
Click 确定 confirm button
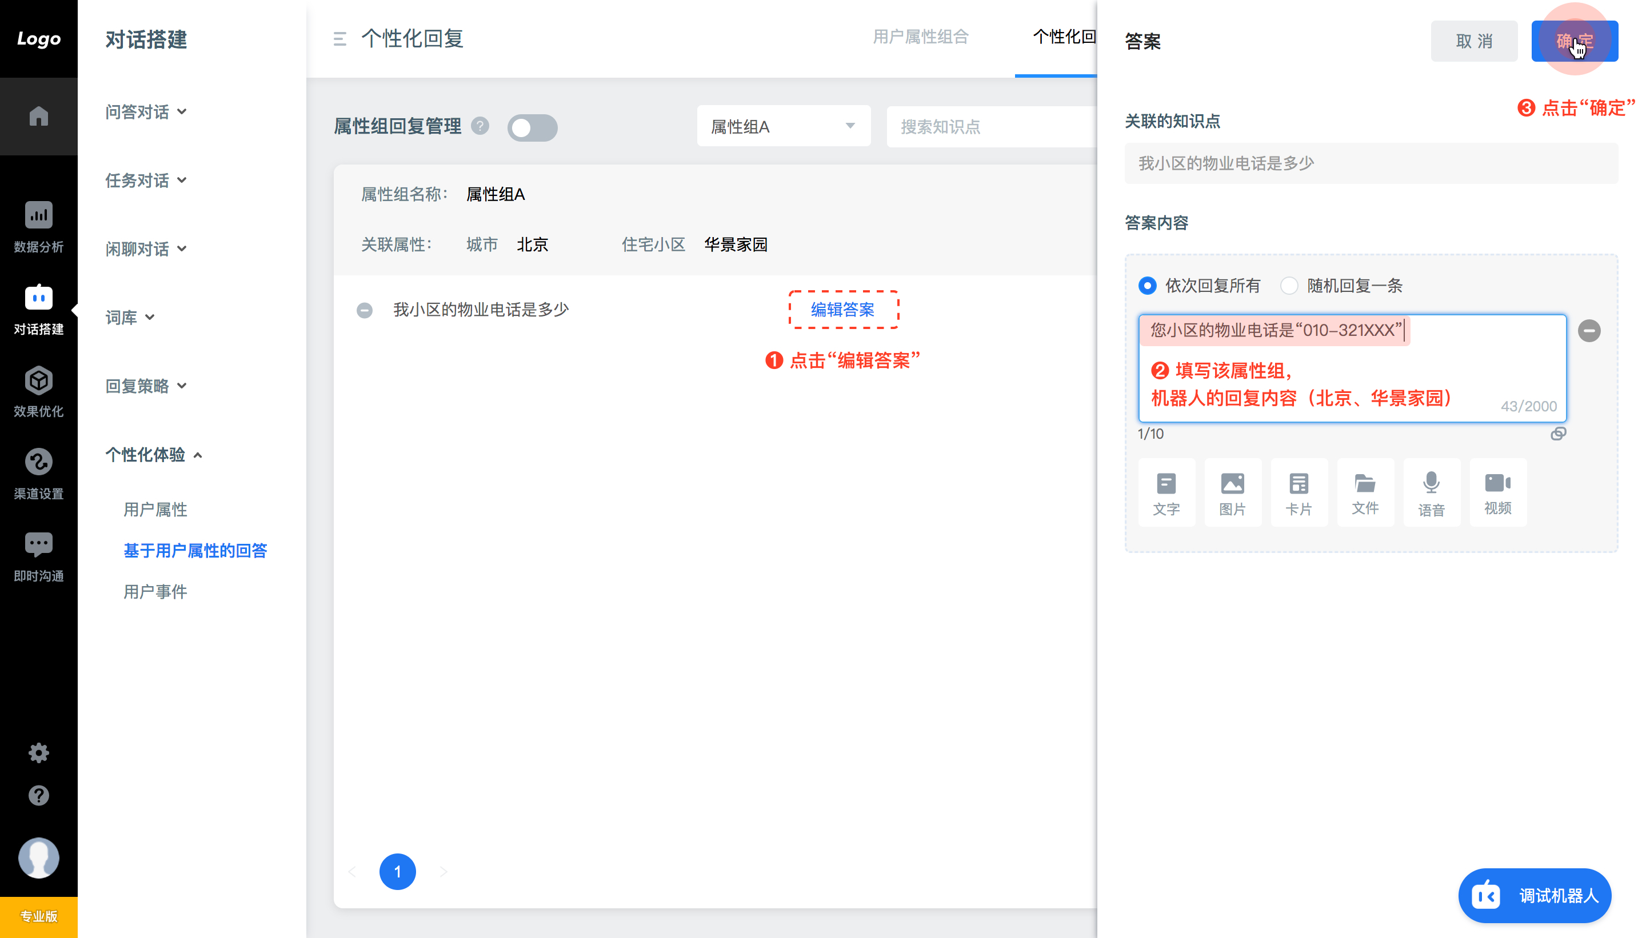click(x=1575, y=41)
